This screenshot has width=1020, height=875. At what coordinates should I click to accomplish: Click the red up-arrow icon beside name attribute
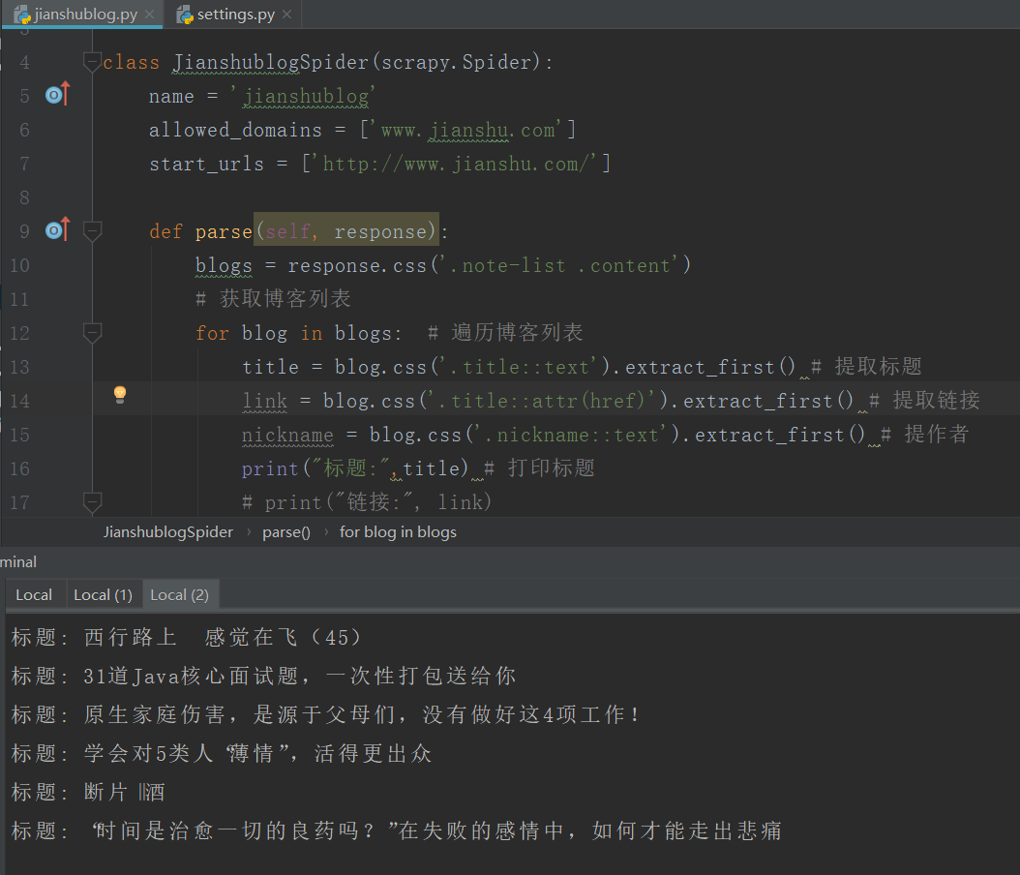[66, 91]
